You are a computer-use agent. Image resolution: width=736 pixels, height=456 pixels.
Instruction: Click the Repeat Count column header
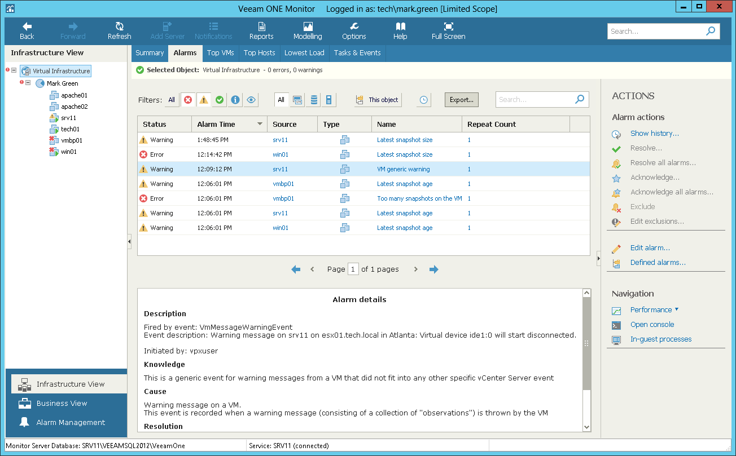click(x=516, y=124)
